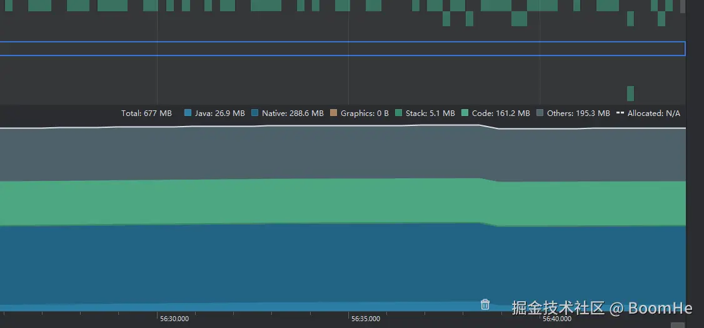Click the 'Native: 288.6 MB' legend label
This screenshot has width=704, height=328.
point(293,113)
